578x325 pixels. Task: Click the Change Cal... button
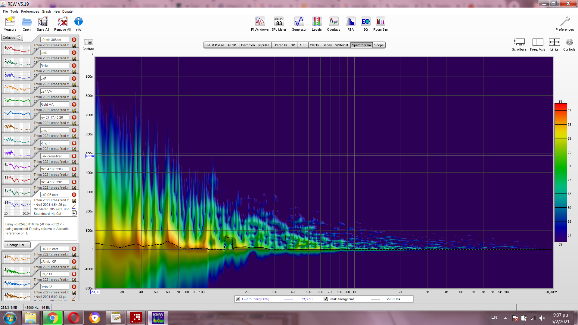pos(17,245)
